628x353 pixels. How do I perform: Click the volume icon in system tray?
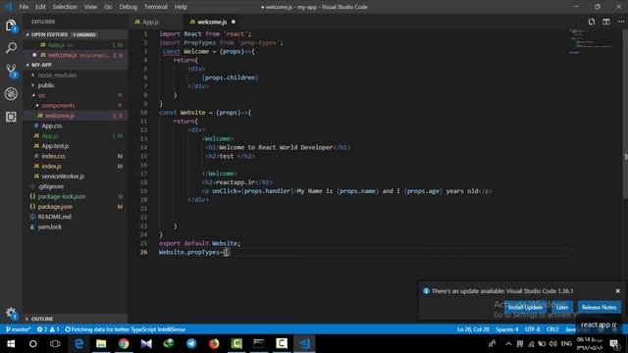point(553,344)
